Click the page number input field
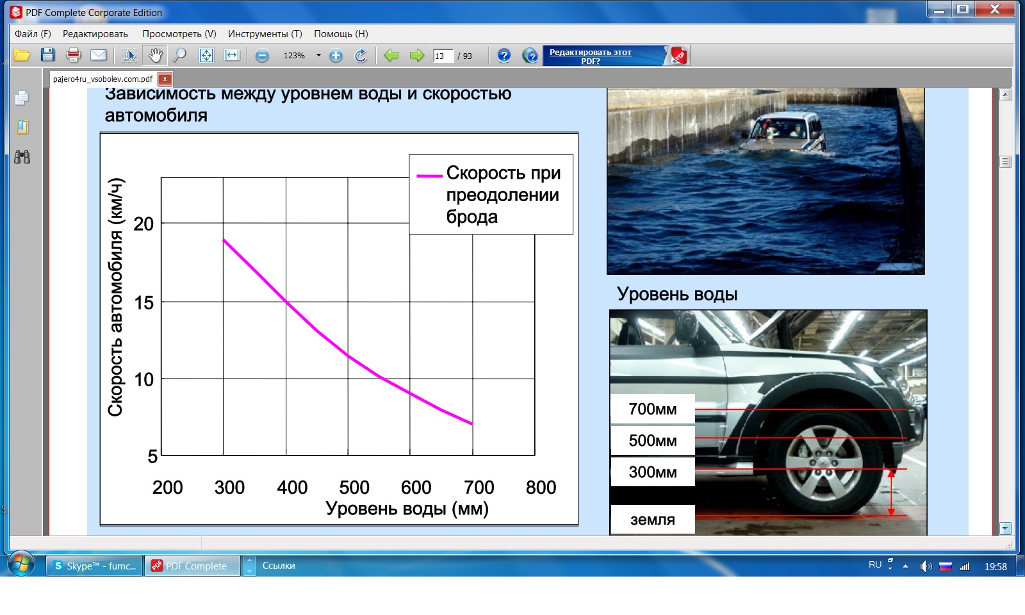The height and width of the screenshot is (615, 1025). 443,56
